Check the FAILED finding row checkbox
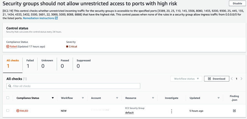This screenshot has width=247, height=119. pos(8,110)
